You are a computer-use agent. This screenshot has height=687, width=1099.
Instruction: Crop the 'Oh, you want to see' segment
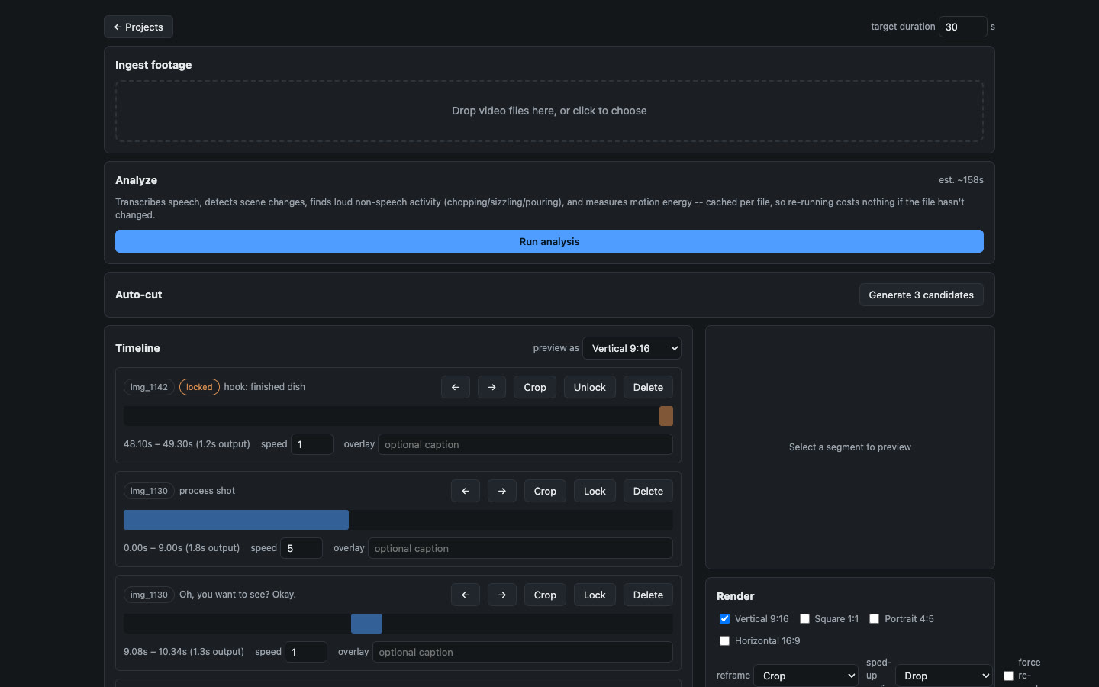(x=545, y=595)
